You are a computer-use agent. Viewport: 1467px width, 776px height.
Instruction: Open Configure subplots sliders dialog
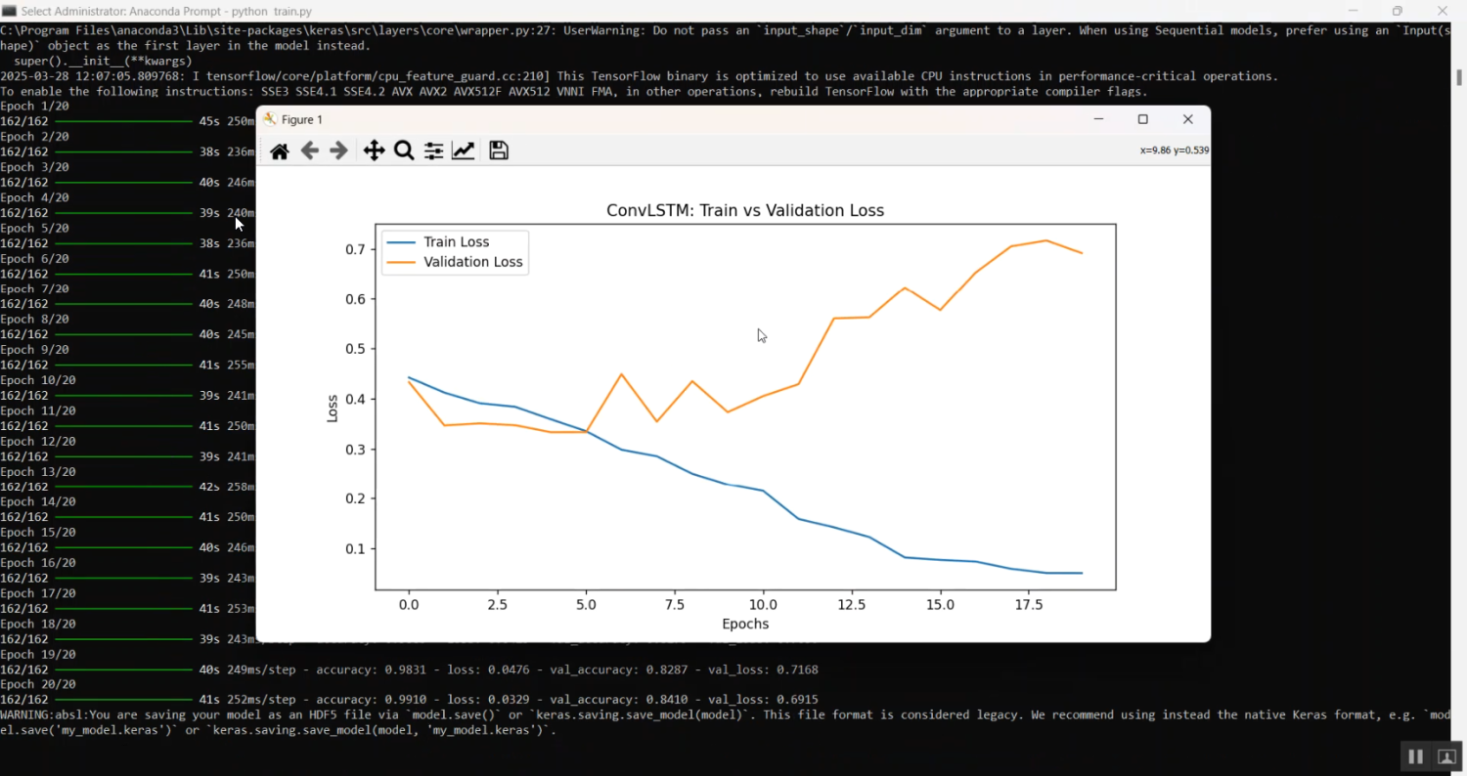(x=433, y=151)
